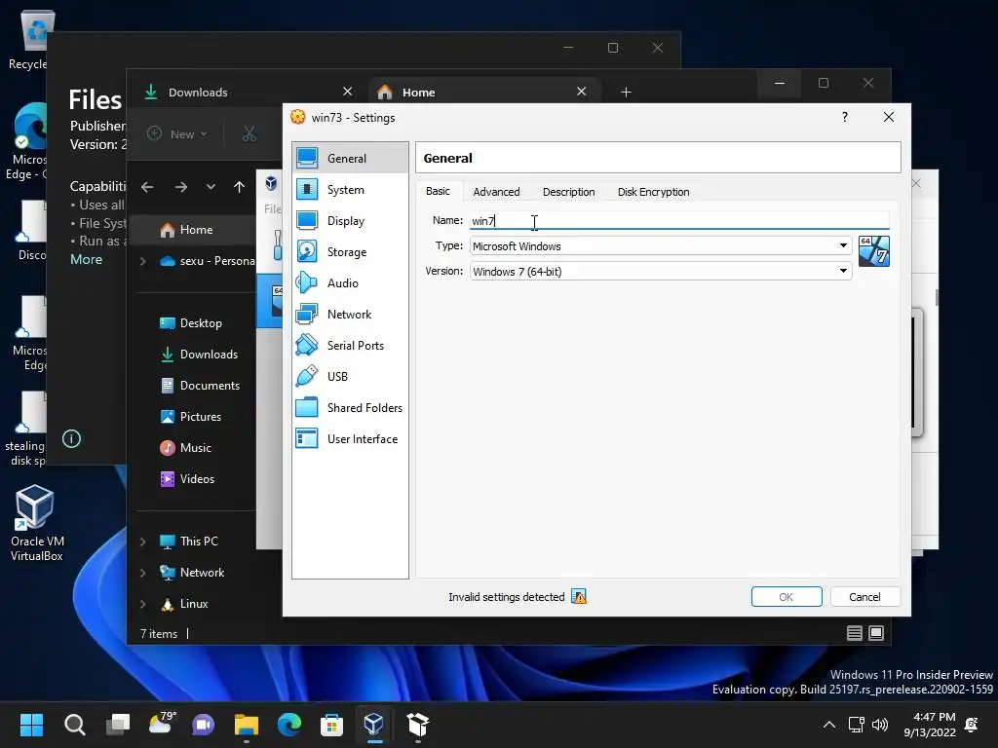Viewport: 998px width, 748px height.
Task: Show hidden system tray icons
Action: coord(829,725)
